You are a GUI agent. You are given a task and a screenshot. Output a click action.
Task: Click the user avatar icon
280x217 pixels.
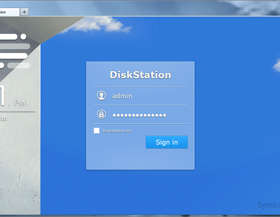(101, 96)
